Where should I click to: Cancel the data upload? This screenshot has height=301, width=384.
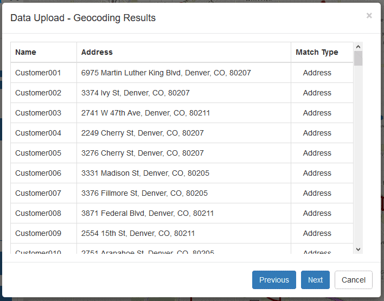pos(354,280)
